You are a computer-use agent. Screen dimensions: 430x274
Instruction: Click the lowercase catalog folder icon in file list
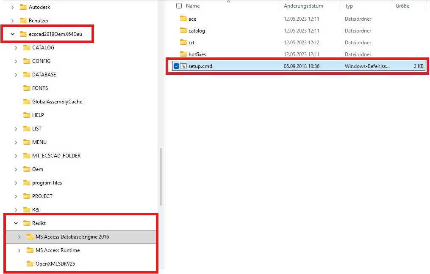pos(183,30)
